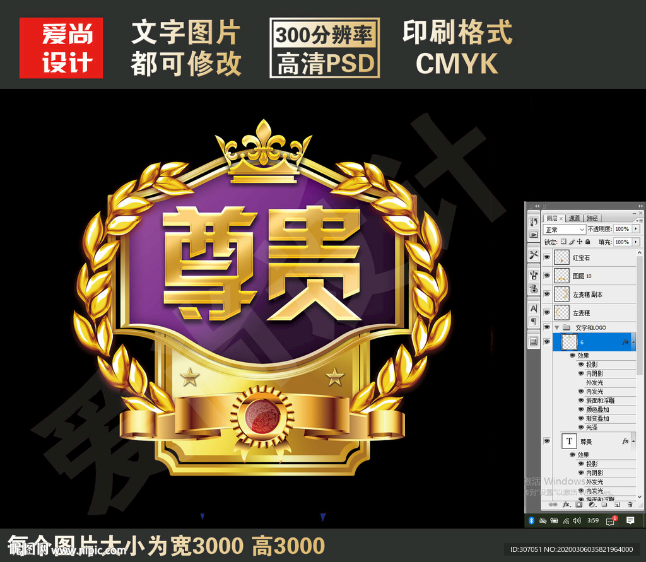Click the Add layer style fx icon
This screenshot has height=562, width=646.
coord(566,505)
